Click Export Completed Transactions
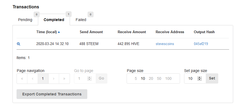The width and height of the screenshot is (247, 110). (x=52, y=94)
